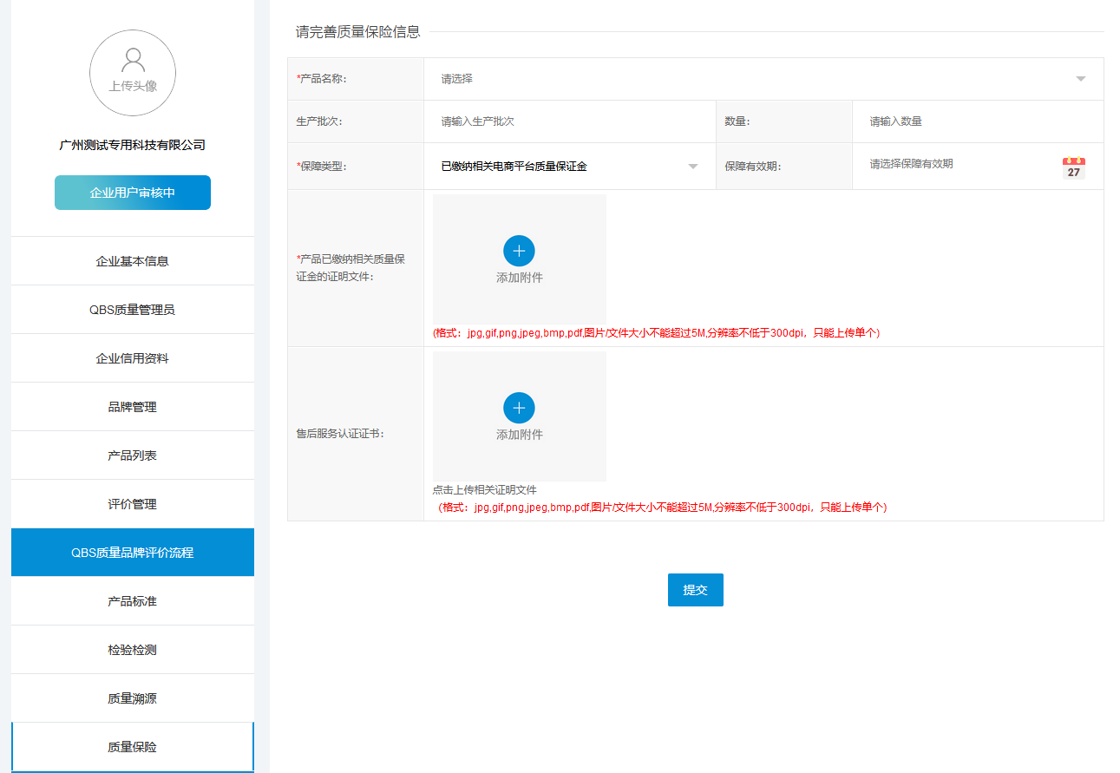Open 品牌管理 from the sidebar
This screenshot has height=773, width=1120.
[x=133, y=407]
